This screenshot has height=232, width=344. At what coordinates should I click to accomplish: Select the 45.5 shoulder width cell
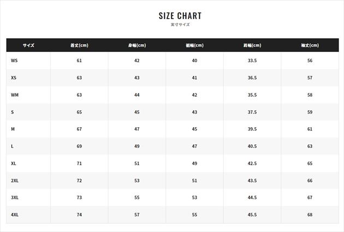coord(252,215)
